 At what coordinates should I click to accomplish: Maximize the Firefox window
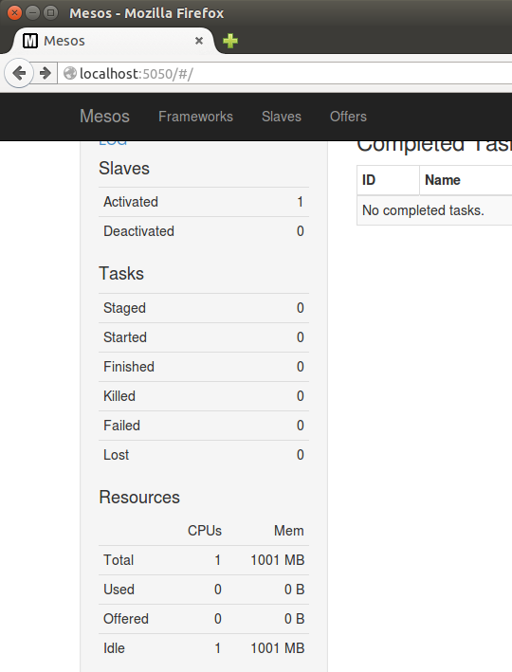point(50,13)
